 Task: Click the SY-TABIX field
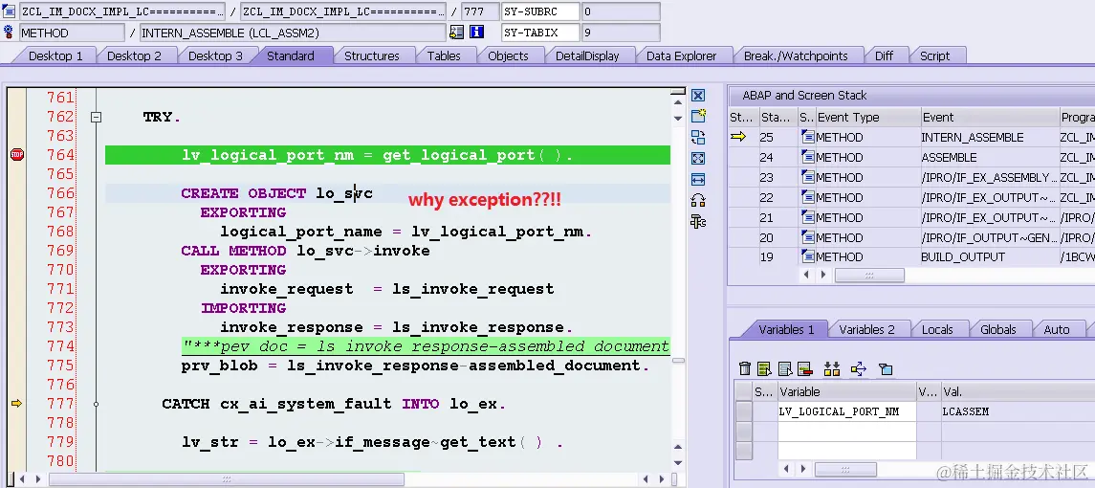pos(539,33)
